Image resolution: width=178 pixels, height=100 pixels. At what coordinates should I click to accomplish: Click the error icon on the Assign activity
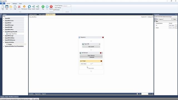point(101,61)
